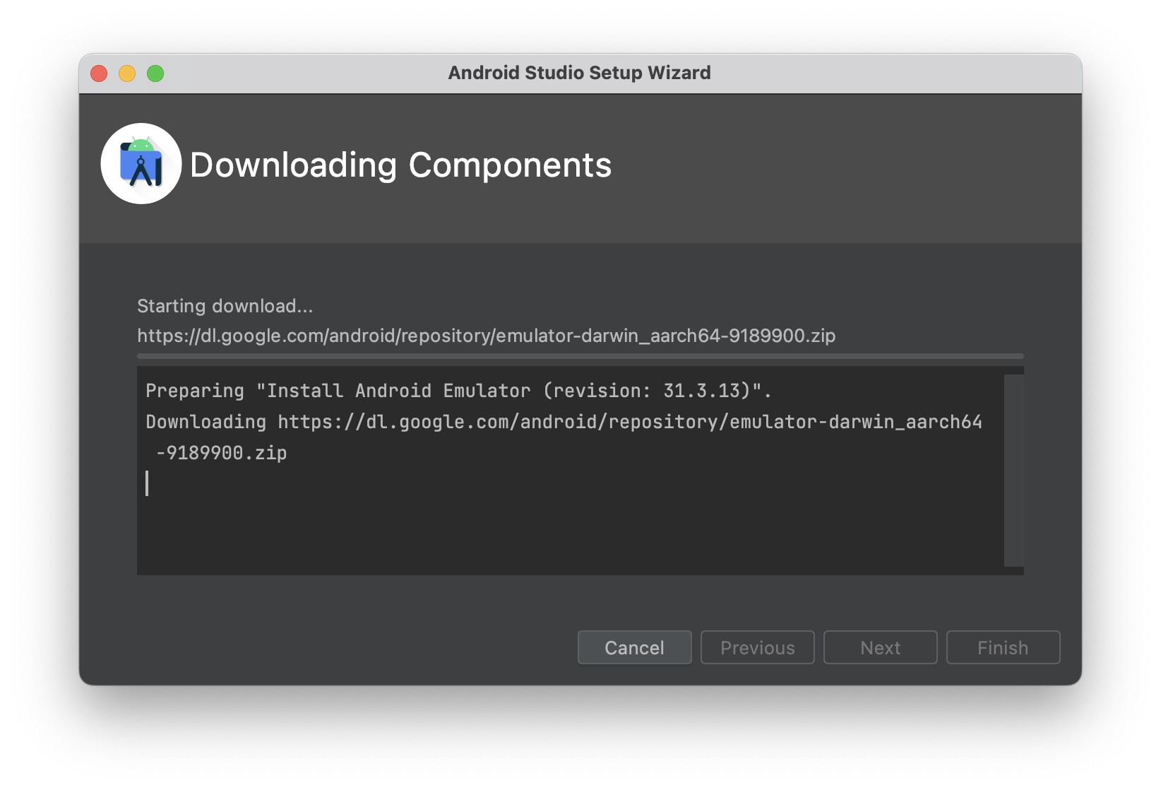Click the yellow minimize window control
1161x790 pixels.
click(x=126, y=73)
